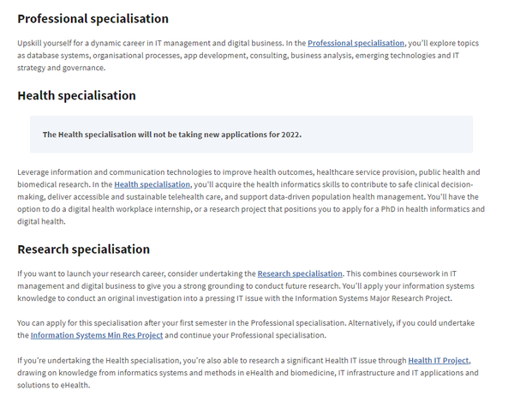Open the Research specialisation link
The width and height of the screenshot is (514, 396).
[300, 273]
